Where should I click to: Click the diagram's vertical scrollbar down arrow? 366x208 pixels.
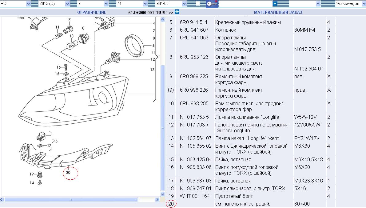(163, 194)
